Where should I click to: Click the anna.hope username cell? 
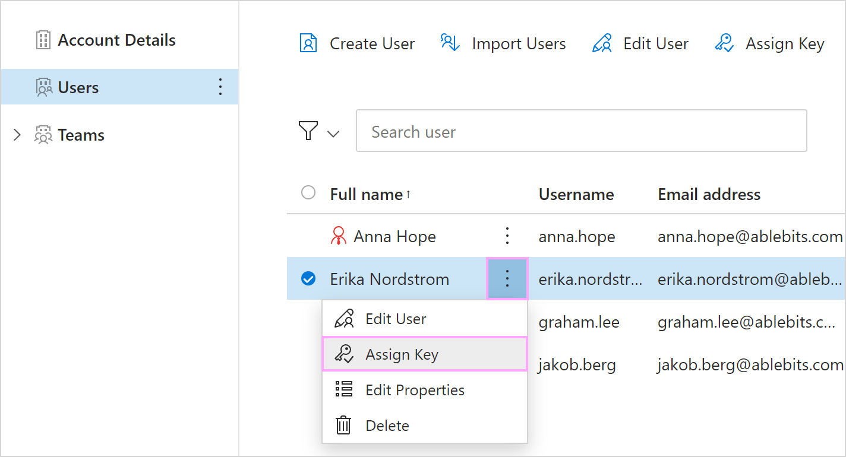click(577, 237)
